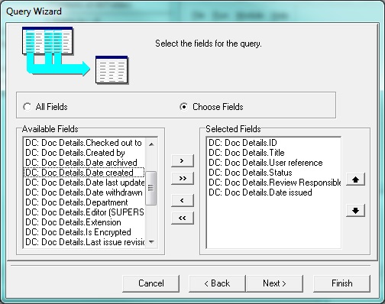Click the Cancel button
The image size is (385, 304).
(x=150, y=283)
